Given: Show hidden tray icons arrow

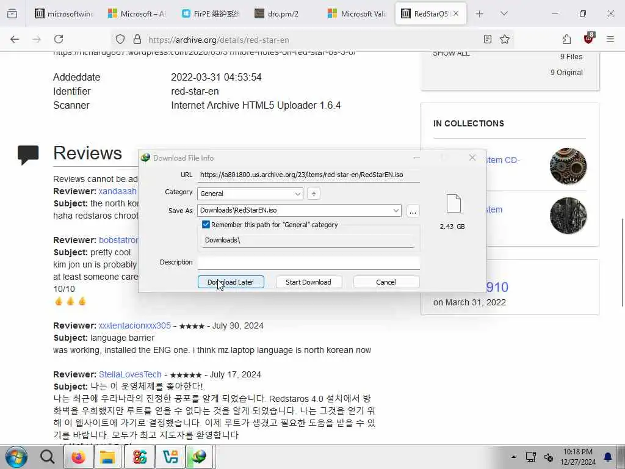Looking at the screenshot, I should point(514,457).
